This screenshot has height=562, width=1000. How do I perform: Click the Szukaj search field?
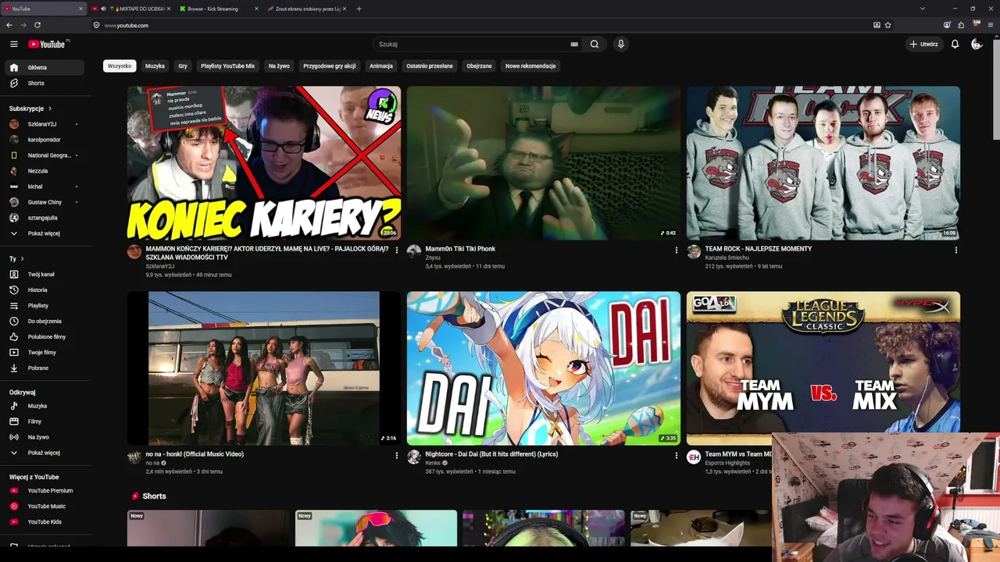[477, 44]
